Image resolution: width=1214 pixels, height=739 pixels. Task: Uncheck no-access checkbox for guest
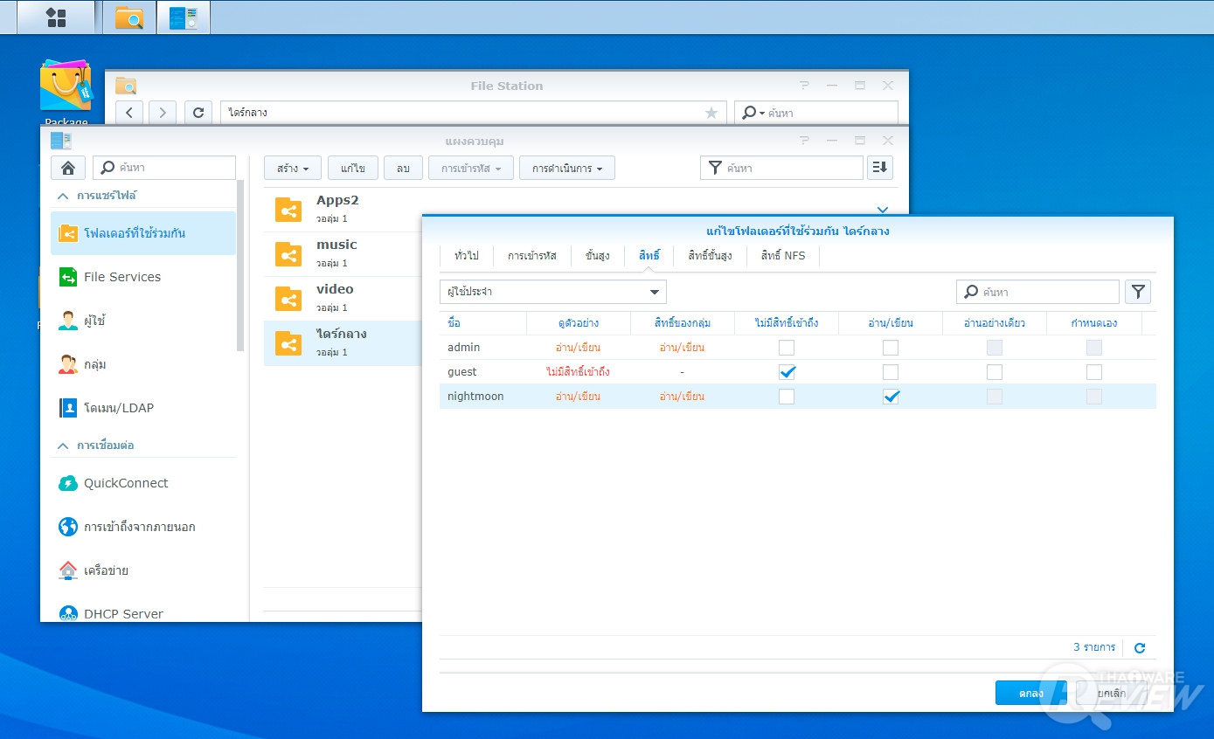coord(787,372)
